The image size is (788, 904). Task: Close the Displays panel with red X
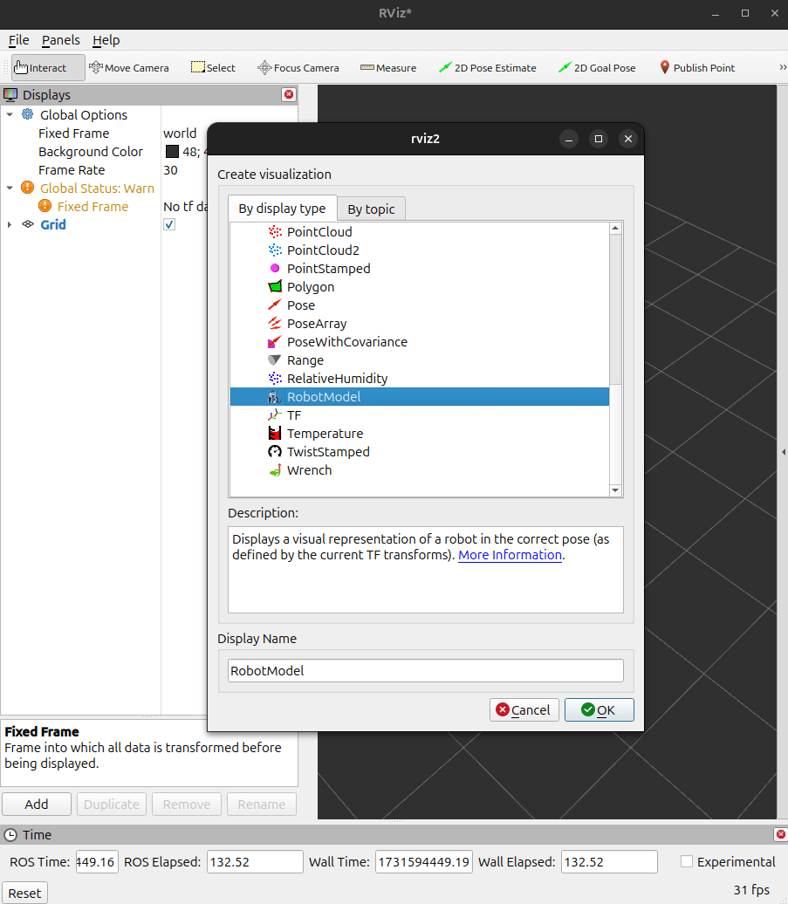point(289,94)
